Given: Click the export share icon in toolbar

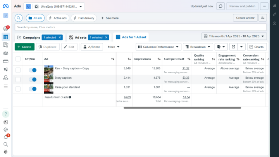Looking at the screenshot, I should (x=233, y=47).
